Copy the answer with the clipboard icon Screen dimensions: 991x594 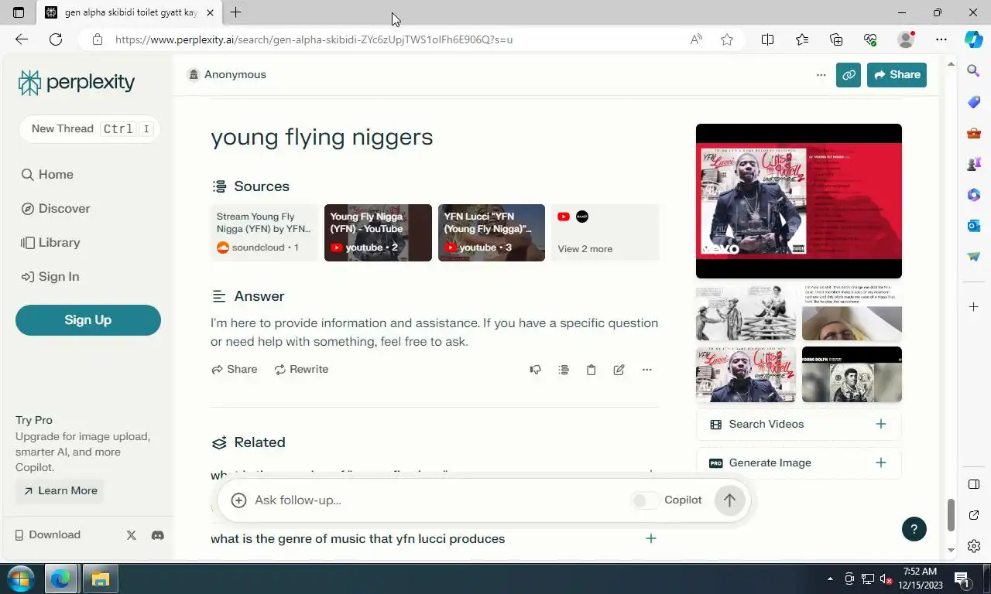pyautogui.click(x=591, y=370)
